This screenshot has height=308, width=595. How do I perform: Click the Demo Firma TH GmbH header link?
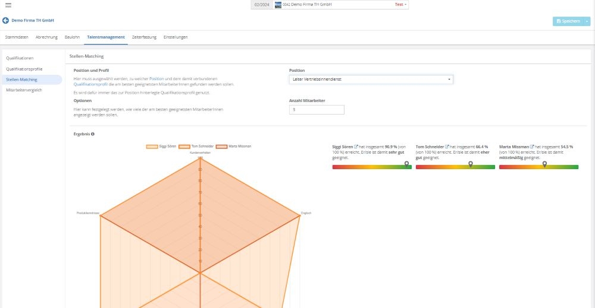[x=33, y=20]
